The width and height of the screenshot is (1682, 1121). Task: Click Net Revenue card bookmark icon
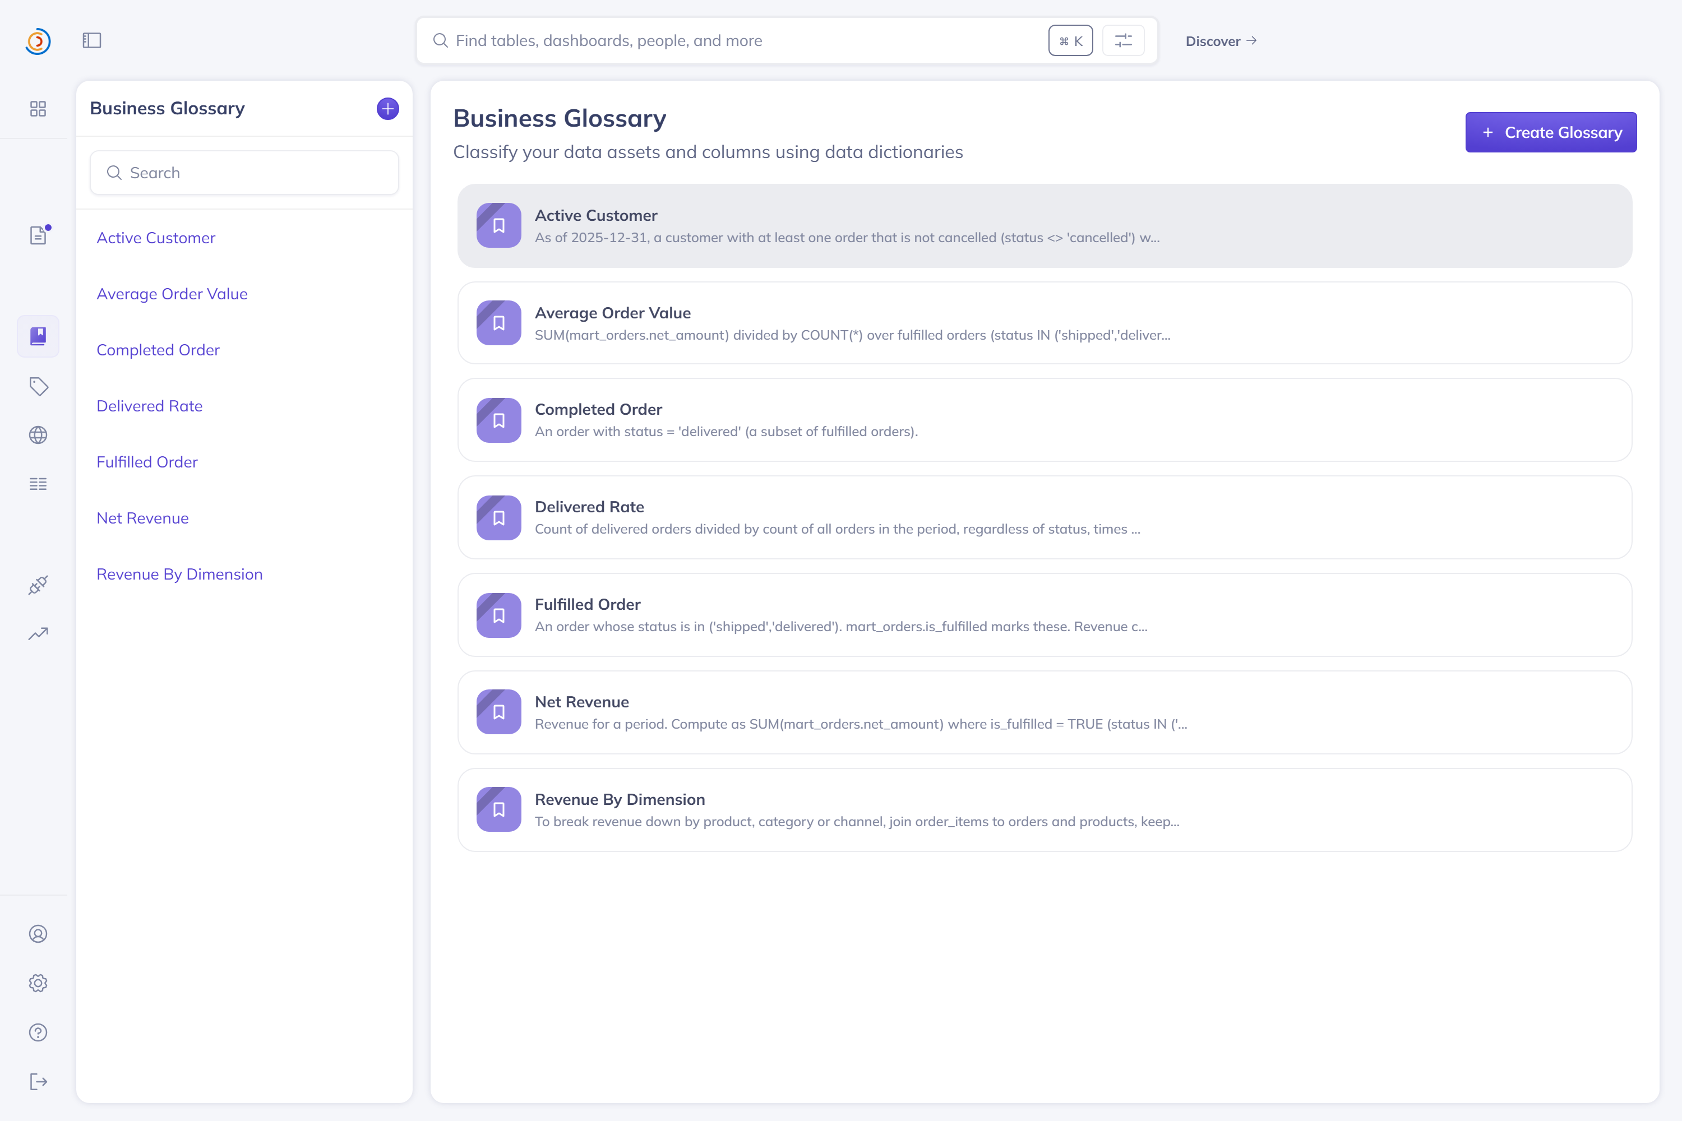pyautogui.click(x=498, y=712)
